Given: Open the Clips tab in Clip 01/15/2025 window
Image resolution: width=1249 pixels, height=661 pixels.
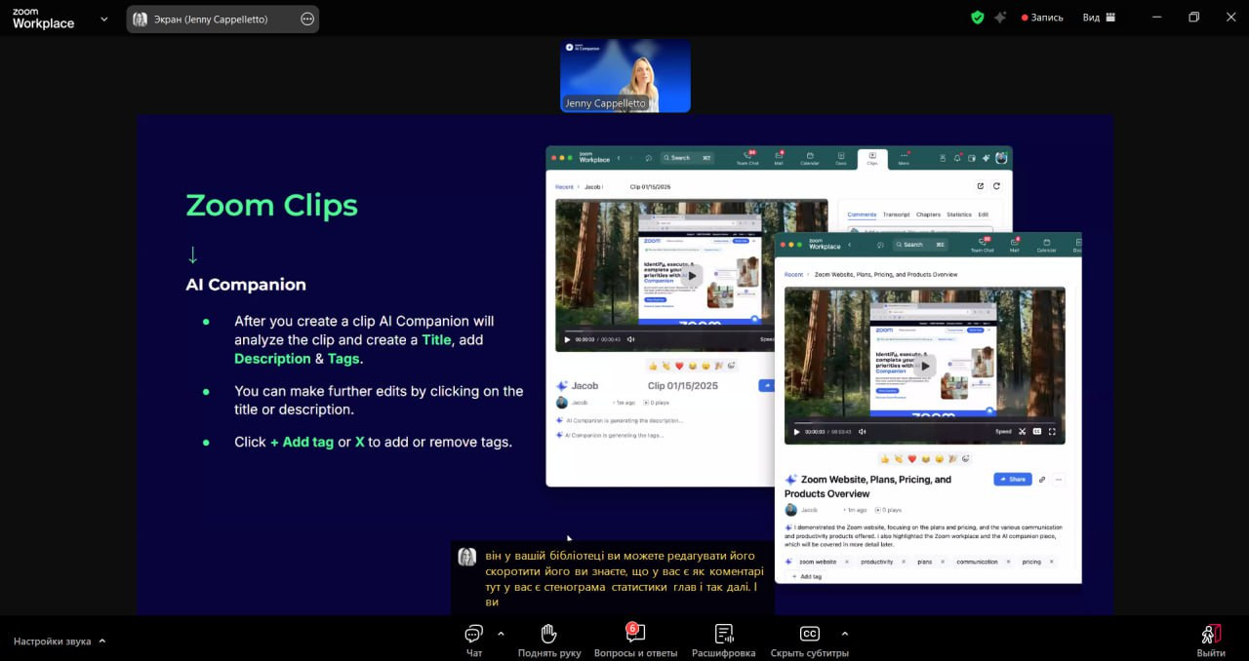Looking at the screenshot, I should point(872,158).
